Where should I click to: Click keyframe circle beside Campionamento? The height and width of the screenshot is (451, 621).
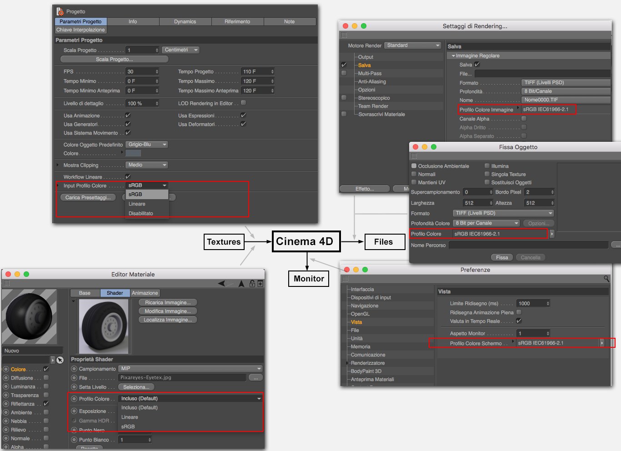pyautogui.click(x=74, y=369)
